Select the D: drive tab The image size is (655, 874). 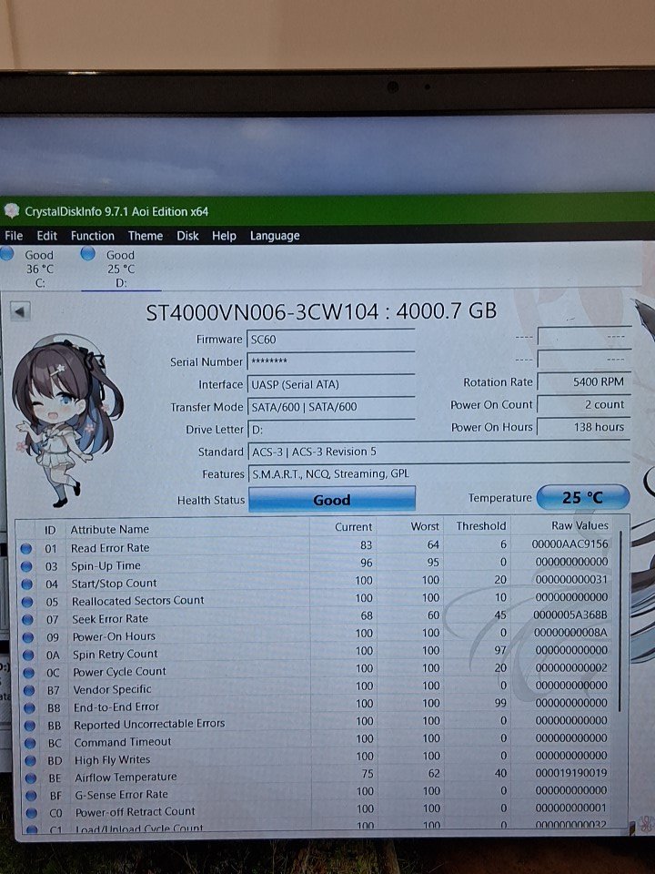[x=120, y=269]
